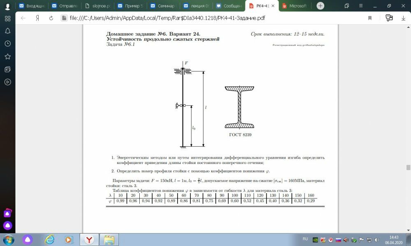
Task: Open the file explorer taskbar button
Action: (x=109, y=240)
